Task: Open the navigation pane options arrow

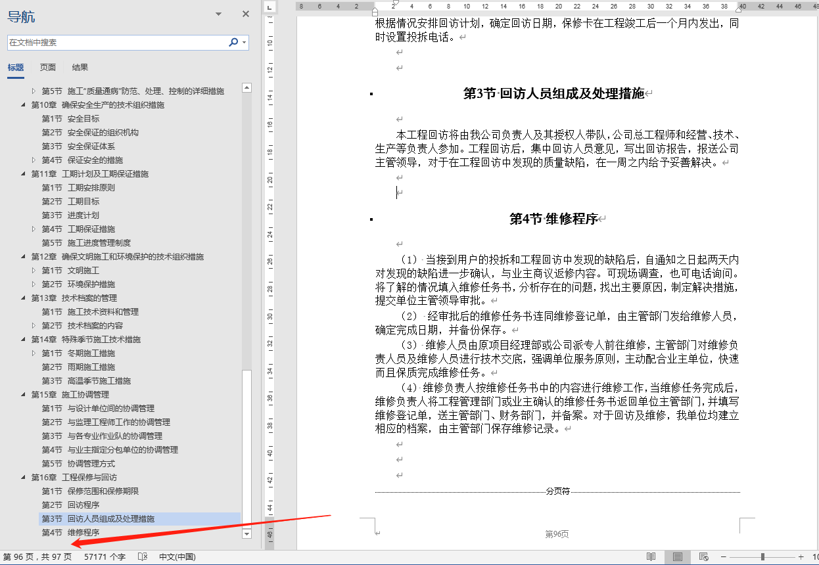Action: [x=218, y=13]
